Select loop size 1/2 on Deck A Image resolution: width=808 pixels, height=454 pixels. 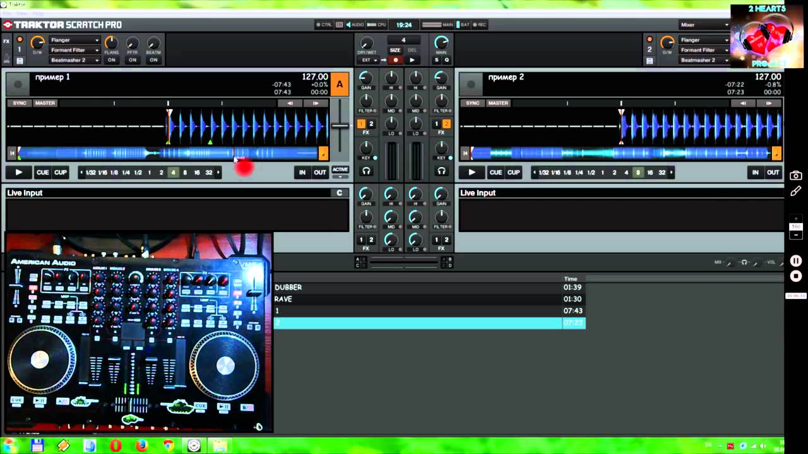(138, 172)
